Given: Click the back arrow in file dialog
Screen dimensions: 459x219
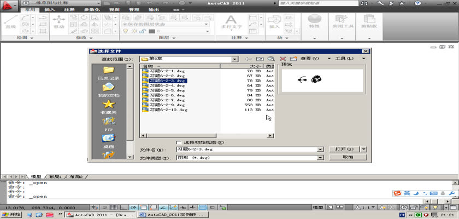Looking at the screenshot, I should click(248, 59).
